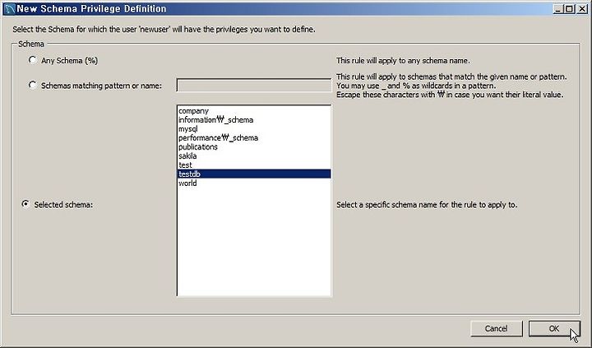Viewport: 592px width, 348px height.
Task: Select the Selected schema radio button
Action: (x=25, y=204)
